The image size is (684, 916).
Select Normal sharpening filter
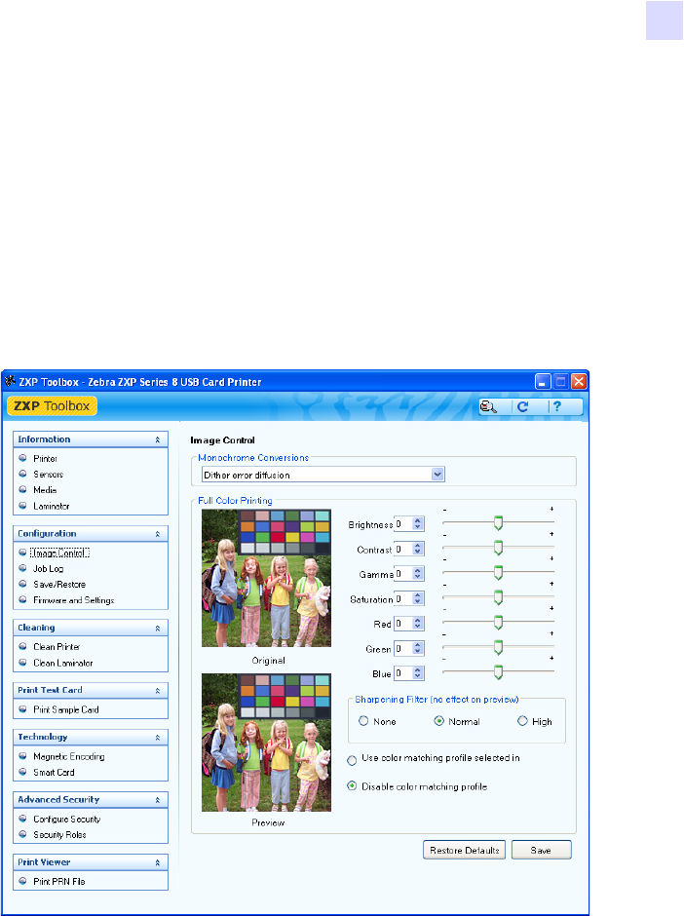pyautogui.click(x=438, y=721)
